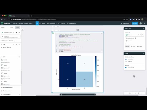The image size is (147, 110).
Task: Open the cell Dependencies option
Action: [130, 38]
